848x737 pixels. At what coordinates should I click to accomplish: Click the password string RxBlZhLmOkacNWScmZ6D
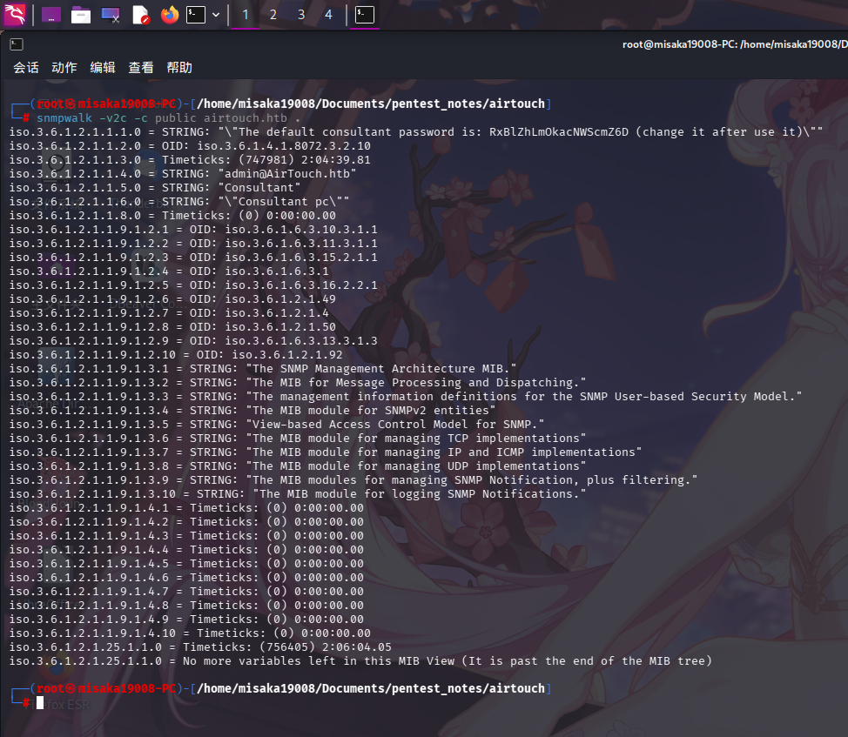(x=559, y=132)
